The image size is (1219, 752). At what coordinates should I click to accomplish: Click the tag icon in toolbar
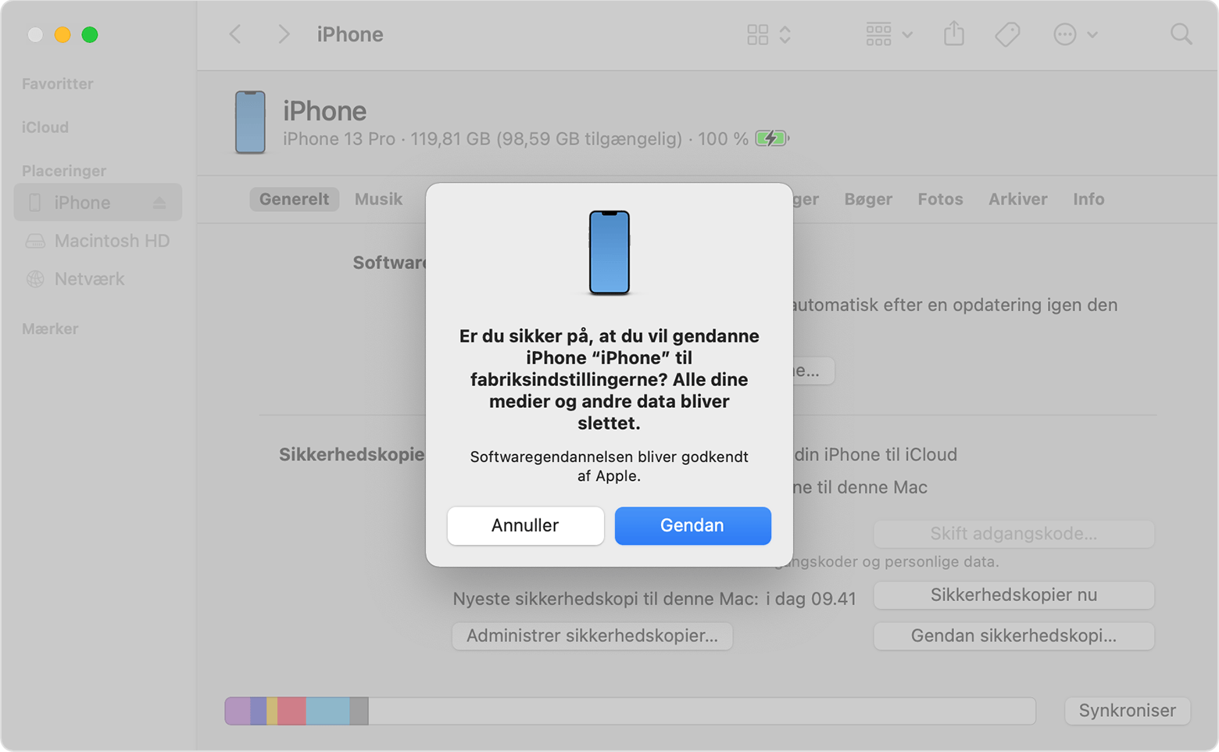[x=1006, y=34]
